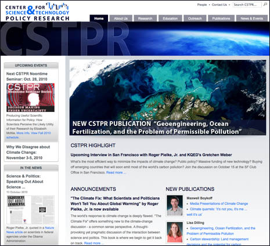
Task: Open Geoengineering, Ocean Fertilization publication link
Action: point(221,231)
